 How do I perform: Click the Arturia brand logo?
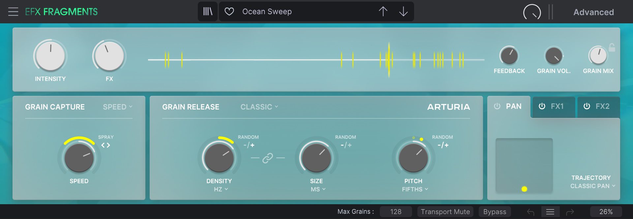pyautogui.click(x=449, y=107)
